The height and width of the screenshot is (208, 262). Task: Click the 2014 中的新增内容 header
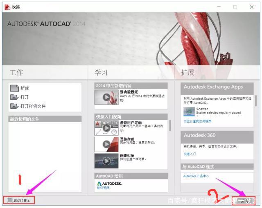(x=131, y=86)
